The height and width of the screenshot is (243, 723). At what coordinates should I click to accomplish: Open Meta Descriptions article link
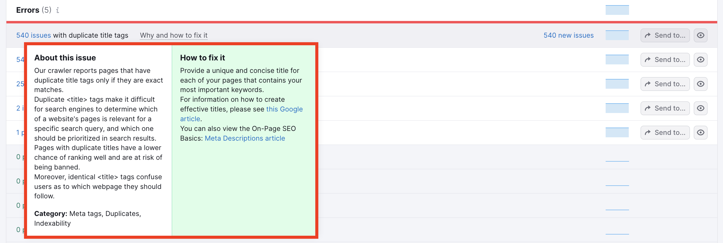245,138
